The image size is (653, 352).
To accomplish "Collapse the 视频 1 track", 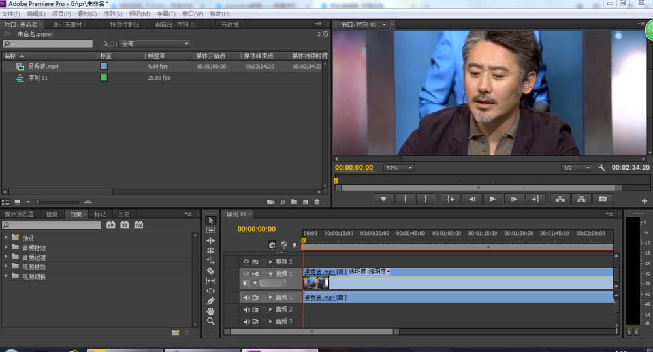I will (x=270, y=274).
